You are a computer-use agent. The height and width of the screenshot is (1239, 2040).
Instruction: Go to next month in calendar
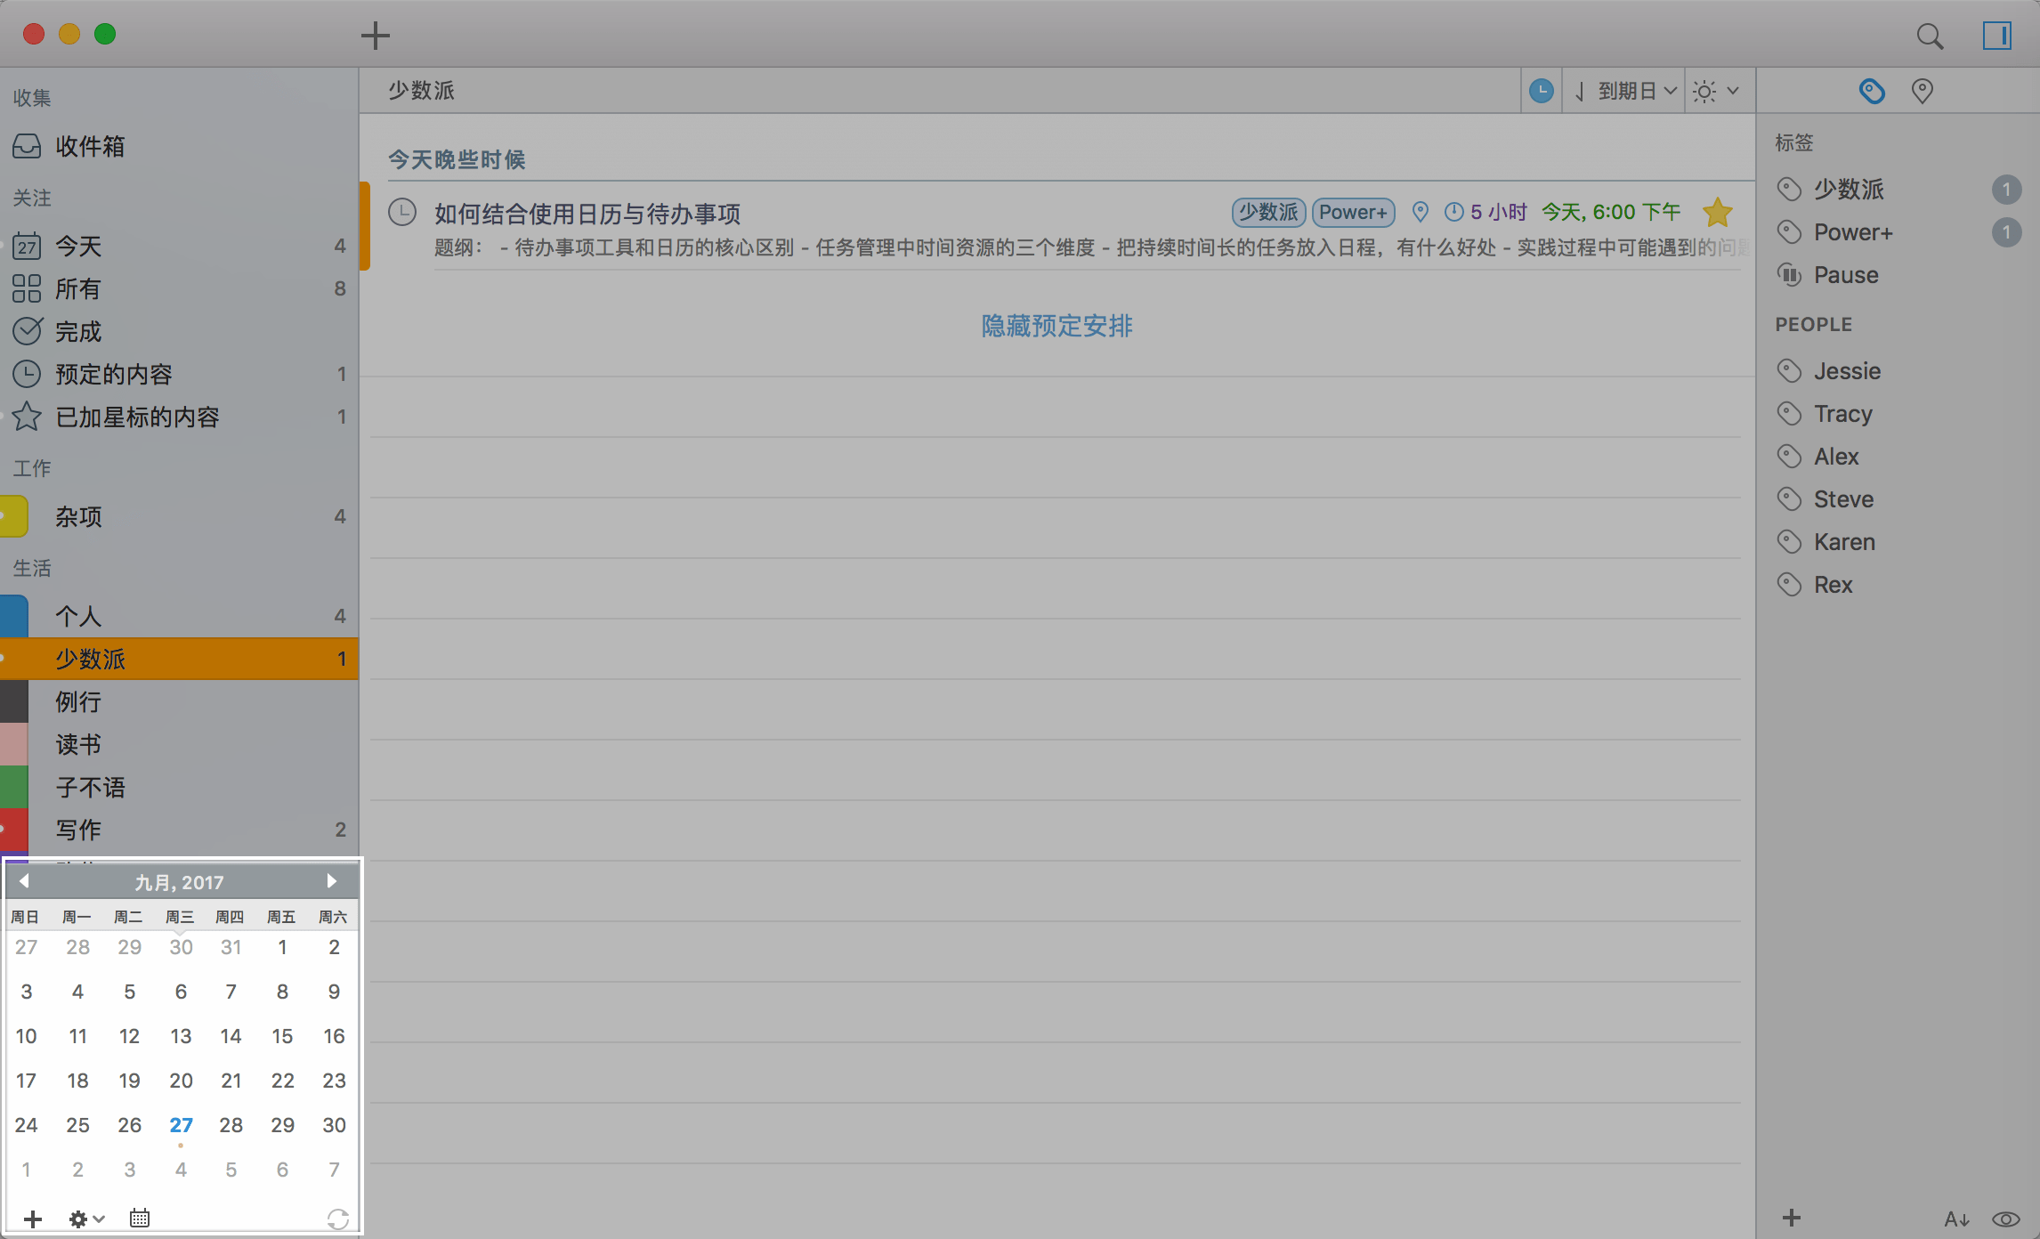coord(331,881)
